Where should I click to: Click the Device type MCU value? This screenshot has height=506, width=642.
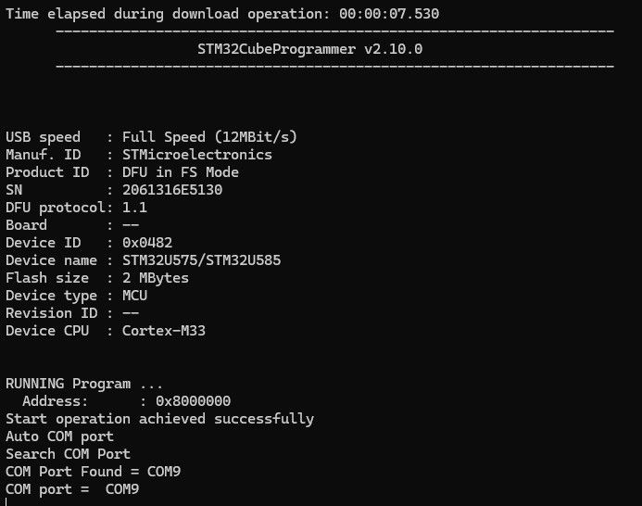134,296
